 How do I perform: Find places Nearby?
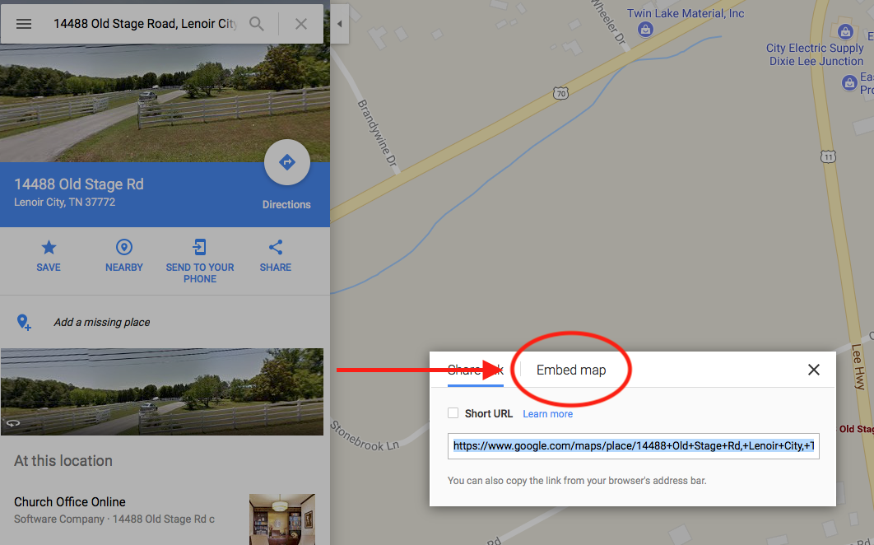pyautogui.click(x=123, y=255)
